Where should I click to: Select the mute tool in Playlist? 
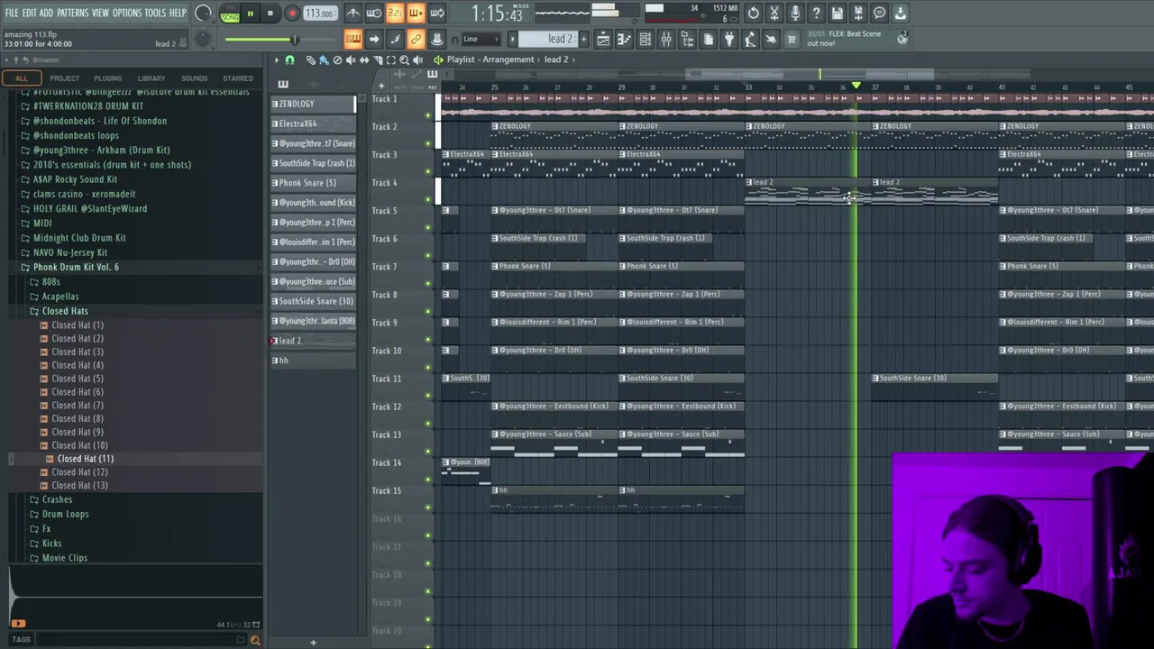click(x=351, y=60)
